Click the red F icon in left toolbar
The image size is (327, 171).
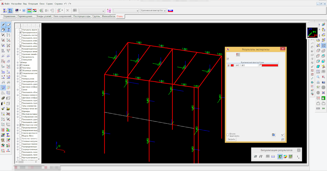8,150
